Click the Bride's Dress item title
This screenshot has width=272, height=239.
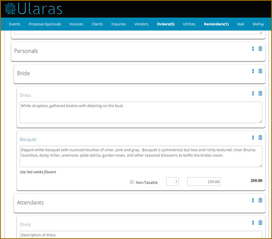[25, 95]
